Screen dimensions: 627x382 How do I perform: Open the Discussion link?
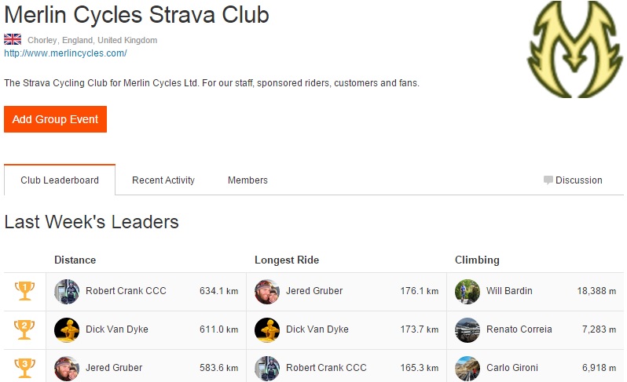578,180
